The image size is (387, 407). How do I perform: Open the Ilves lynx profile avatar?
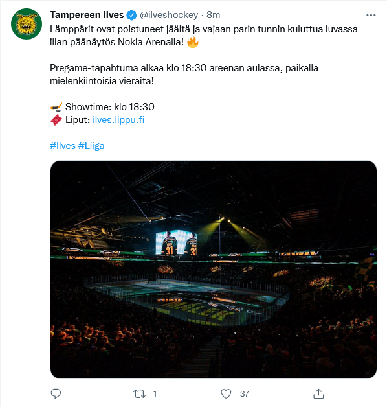tap(27, 24)
